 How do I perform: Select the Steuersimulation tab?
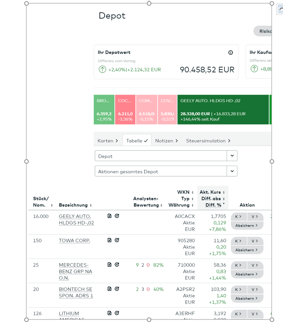click(208, 141)
